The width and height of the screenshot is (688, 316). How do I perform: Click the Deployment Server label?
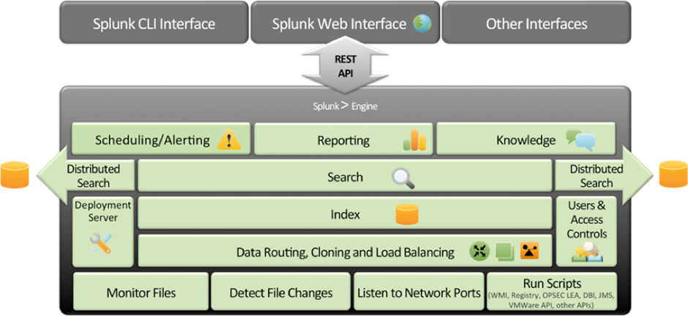102,211
